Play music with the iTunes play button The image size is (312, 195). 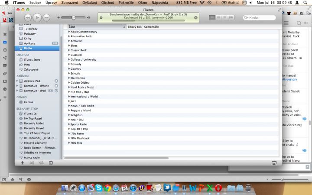[37, 18]
